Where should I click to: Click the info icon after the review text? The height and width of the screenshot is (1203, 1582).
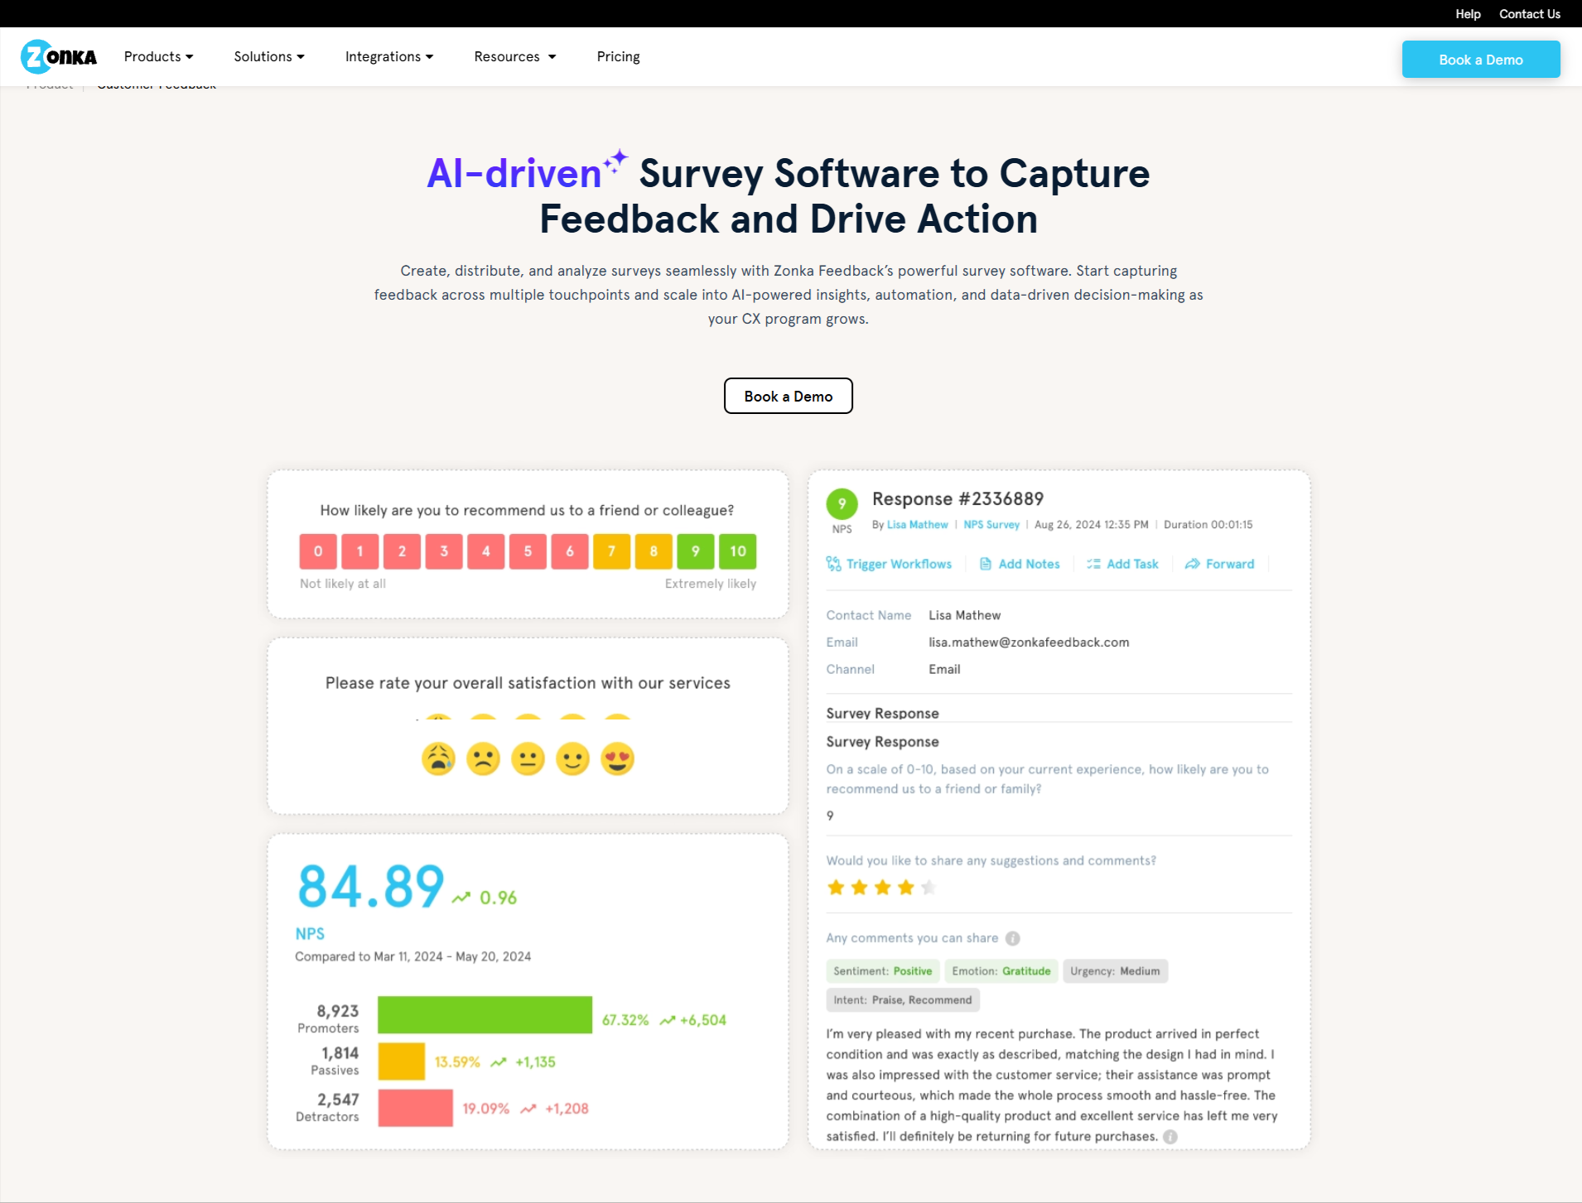click(1170, 1137)
